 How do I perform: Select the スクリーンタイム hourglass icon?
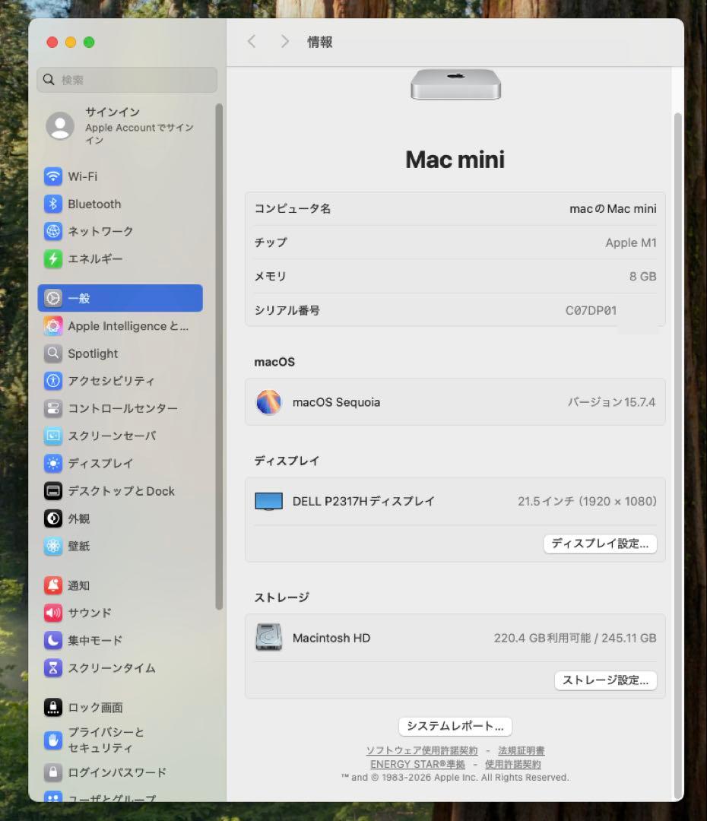pyautogui.click(x=53, y=667)
